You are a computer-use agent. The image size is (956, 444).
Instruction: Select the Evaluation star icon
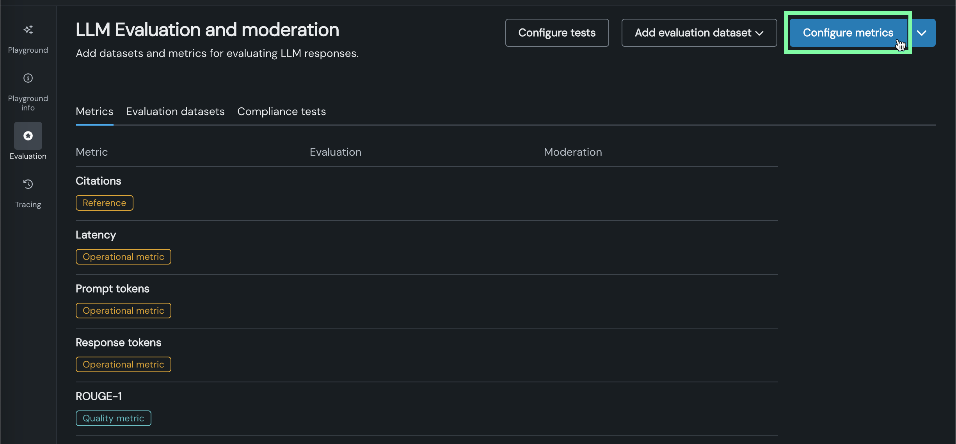click(28, 136)
